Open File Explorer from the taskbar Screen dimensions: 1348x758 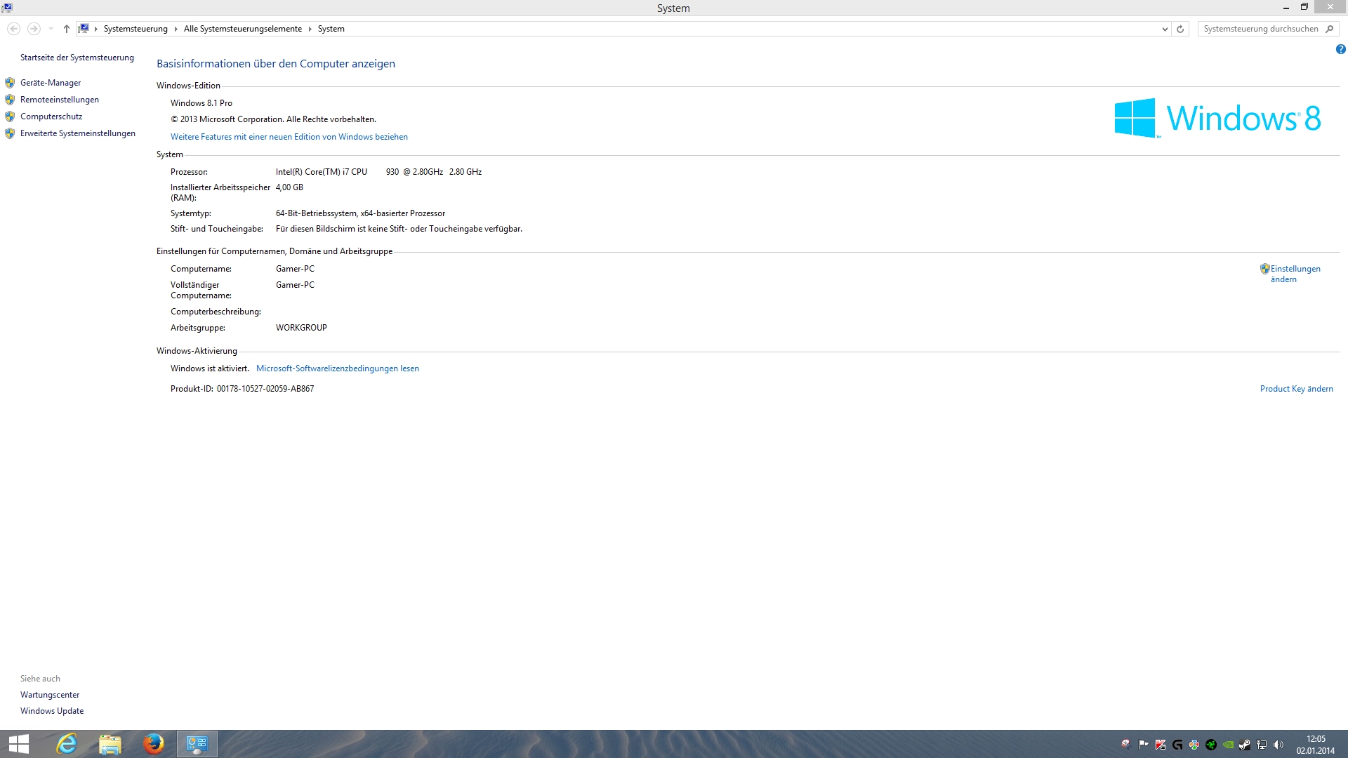coord(110,744)
